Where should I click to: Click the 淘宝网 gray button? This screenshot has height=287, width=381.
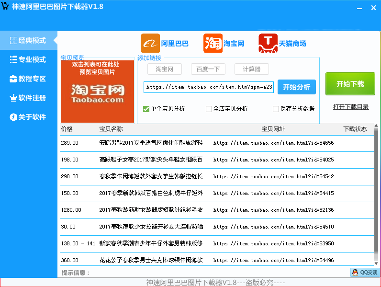[165, 69]
